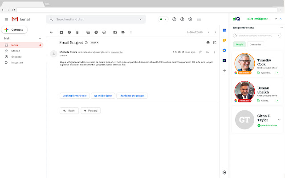
Task: Click the Forward button
Action: coord(90,111)
